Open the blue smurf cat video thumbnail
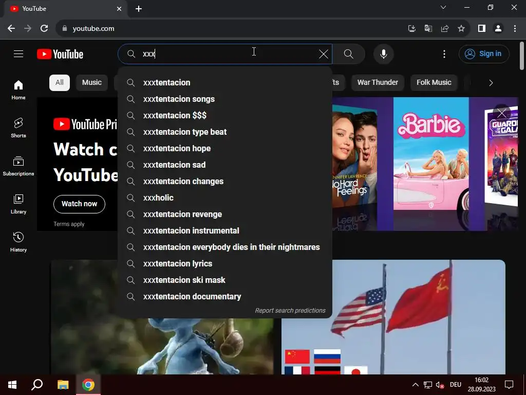 tap(162, 346)
